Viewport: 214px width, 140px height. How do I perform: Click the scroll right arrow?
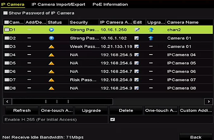tap(209, 102)
